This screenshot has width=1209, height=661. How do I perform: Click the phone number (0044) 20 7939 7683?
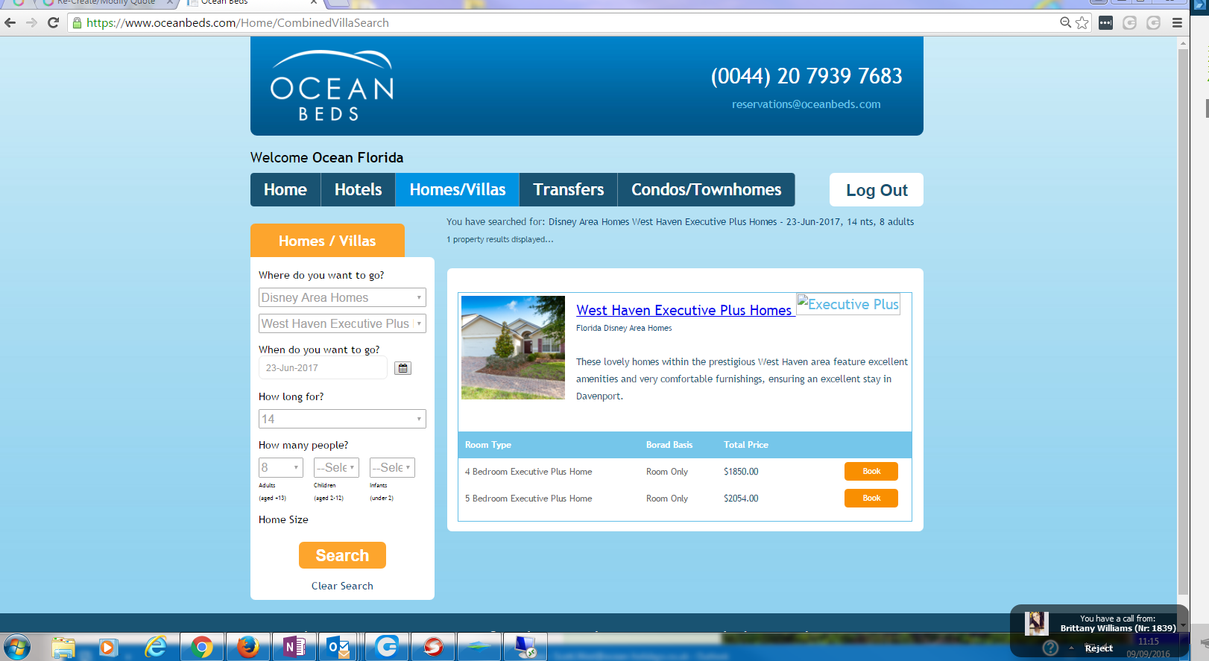pyautogui.click(x=806, y=76)
